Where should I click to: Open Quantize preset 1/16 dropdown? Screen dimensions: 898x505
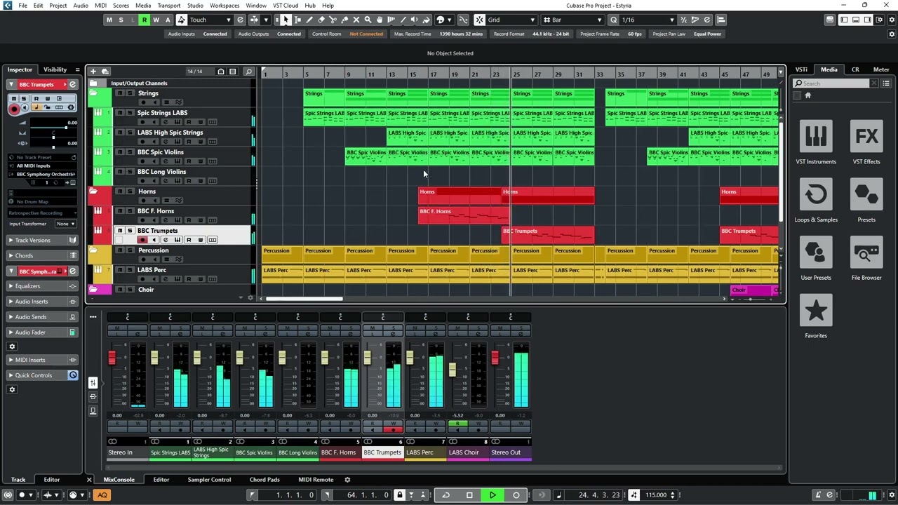point(648,20)
